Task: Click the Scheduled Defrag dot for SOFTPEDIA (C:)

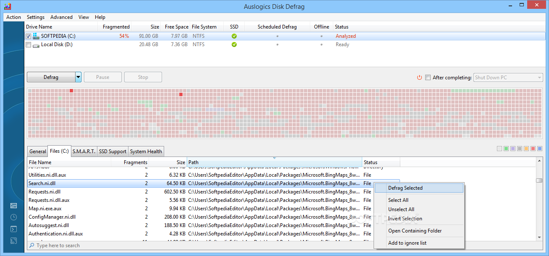Action: [277, 36]
